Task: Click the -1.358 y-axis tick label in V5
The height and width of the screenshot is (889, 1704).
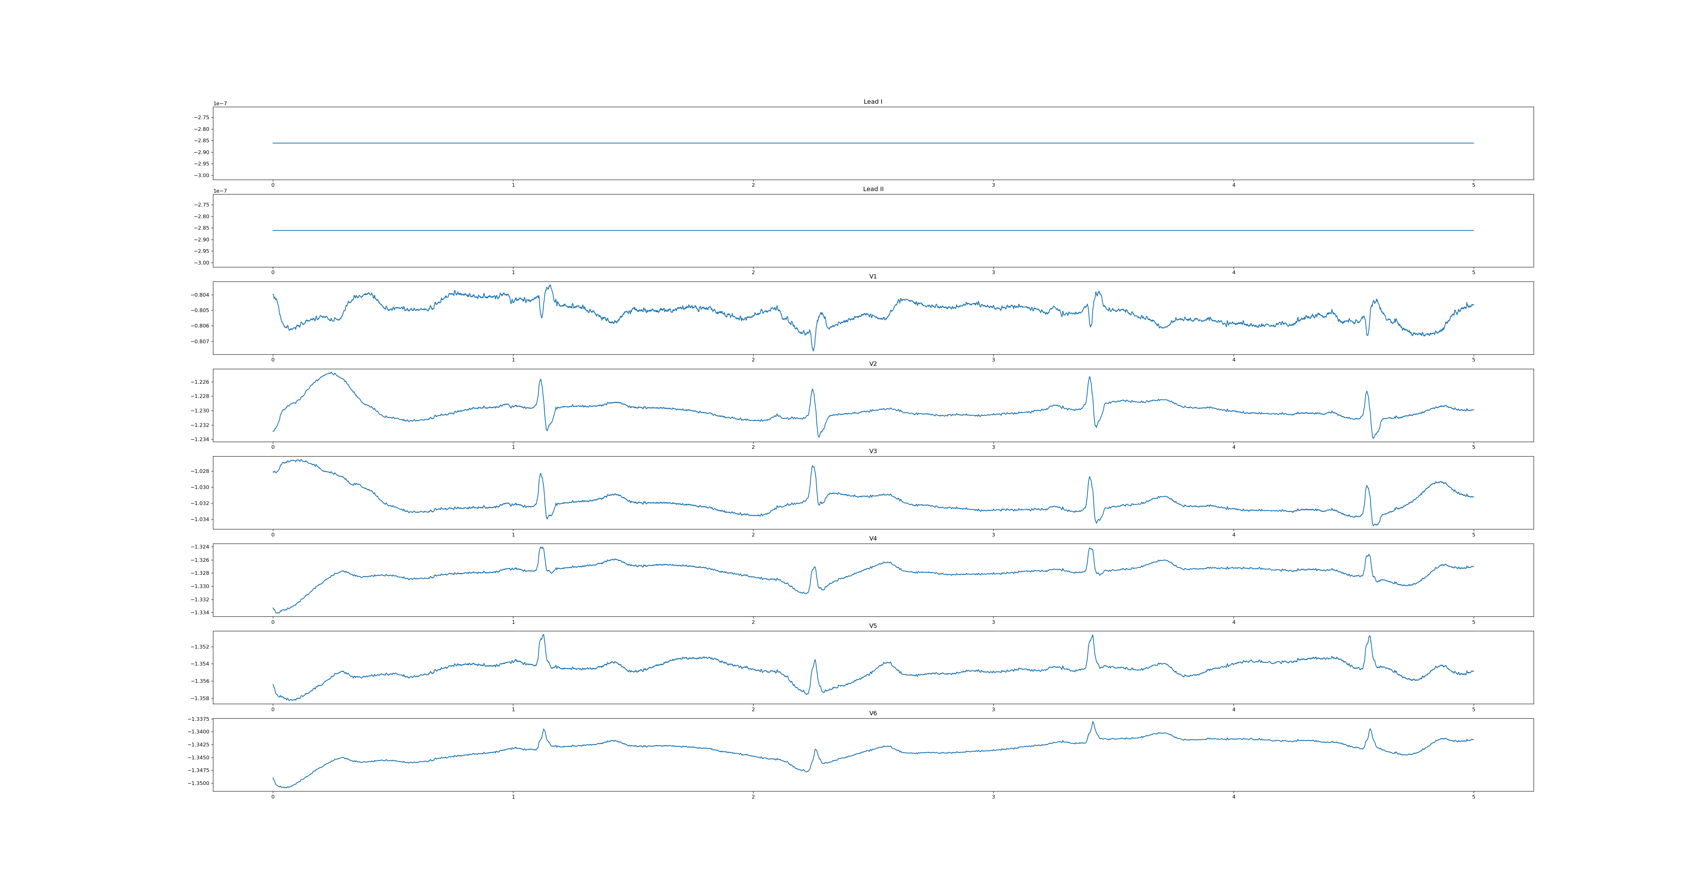Action: (200, 699)
